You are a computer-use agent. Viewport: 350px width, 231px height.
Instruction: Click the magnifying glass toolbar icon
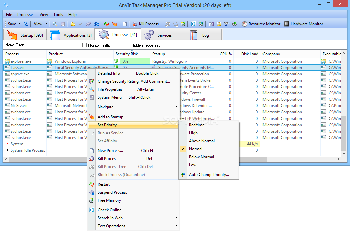pyautogui.click(x=55, y=24)
